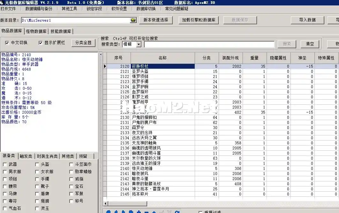Click the panel collapse arrow at splitter top
The image size is (339, 213).
(101, 55)
